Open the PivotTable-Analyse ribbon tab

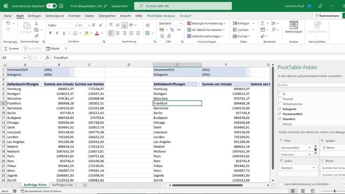pos(161,16)
